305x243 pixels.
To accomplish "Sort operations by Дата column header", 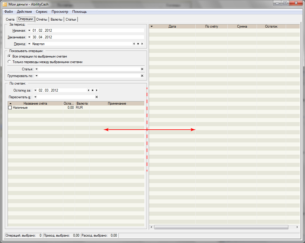I will point(172,26).
